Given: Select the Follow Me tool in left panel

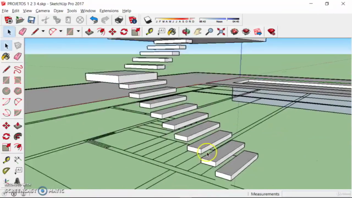Looking at the screenshot, I should coord(18,136).
